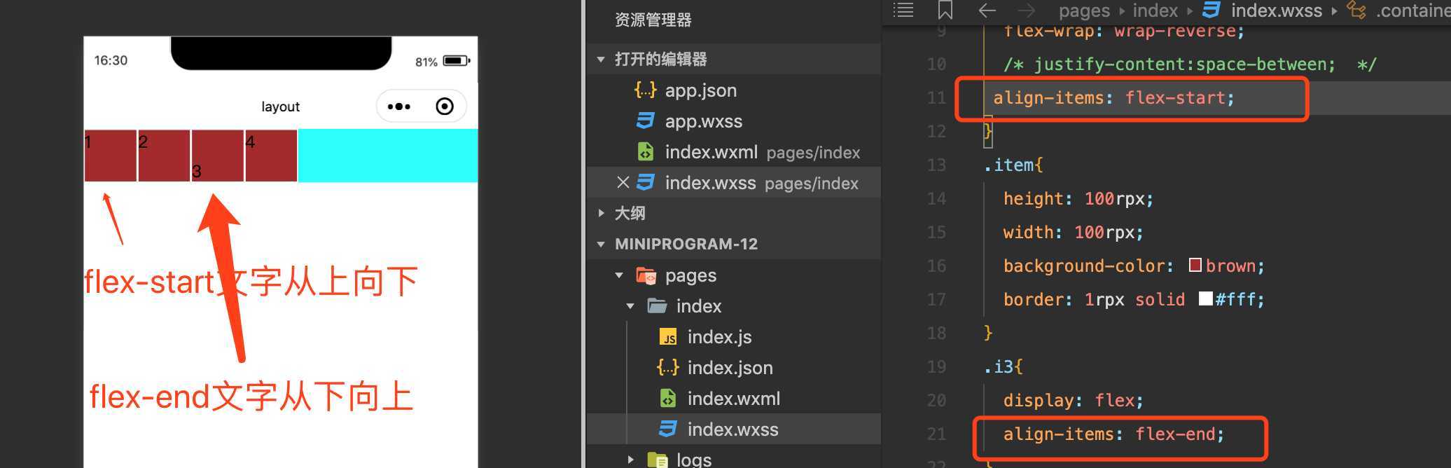The width and height of the screenshot is (1451, 468).
Task: Click the editor outline list icon
Action: 903,10
